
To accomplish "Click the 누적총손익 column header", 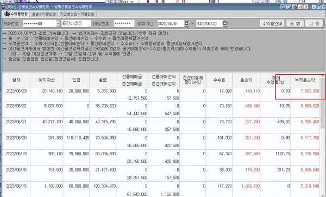I will coord(305,80).
